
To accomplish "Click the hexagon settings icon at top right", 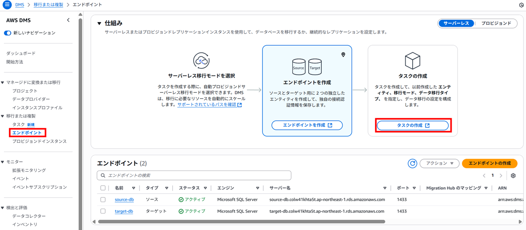I will point(521,5).
